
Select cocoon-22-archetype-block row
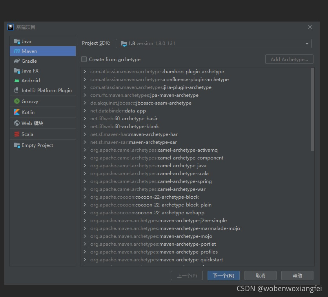pyautogui.click(x=196, y=197)
